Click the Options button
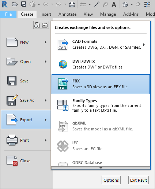This screenshot has height=189, width=155. pyautogui.click(x=111, y=180)
